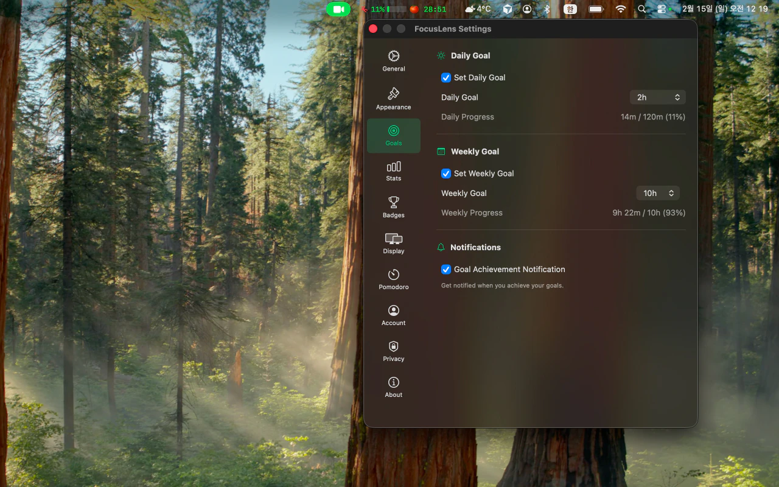Go to the Pomodoro timer settings
The height and width of the screenshot is (487, 779).
(394, 279)
